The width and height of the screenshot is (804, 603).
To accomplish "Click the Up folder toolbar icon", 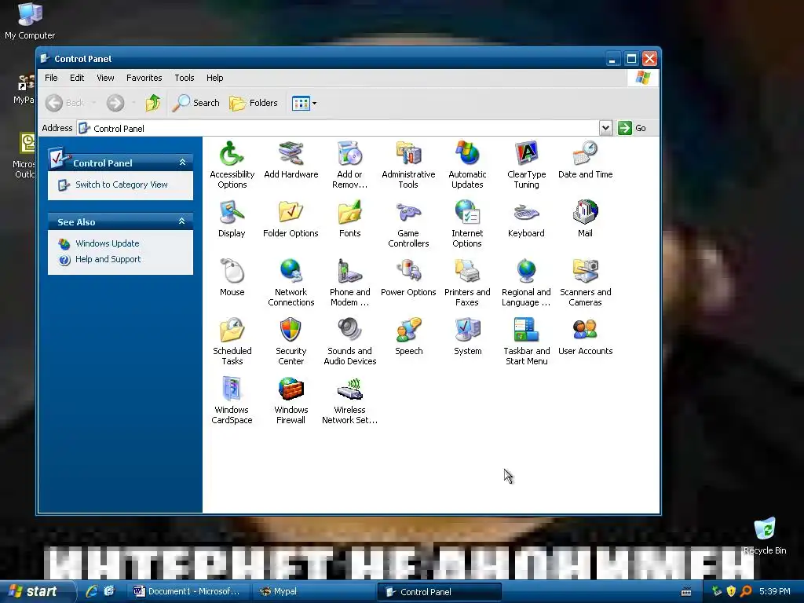I will (x=152, y=103).
